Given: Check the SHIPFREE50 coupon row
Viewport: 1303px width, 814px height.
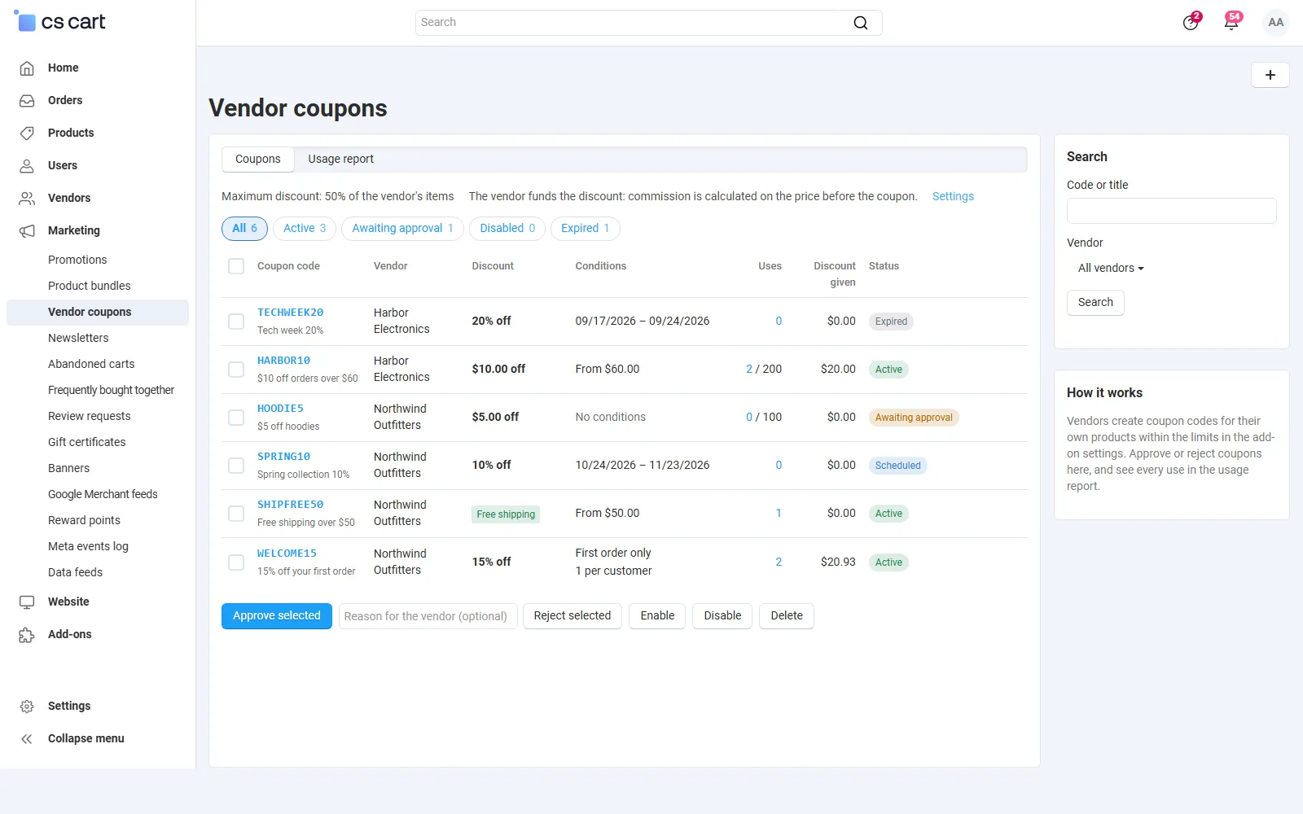Looking at the screenshot, I should pos(236,514).
